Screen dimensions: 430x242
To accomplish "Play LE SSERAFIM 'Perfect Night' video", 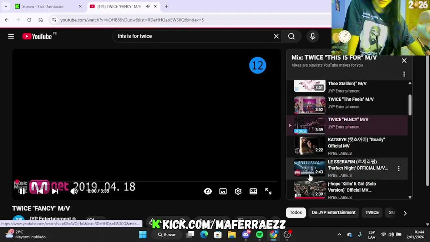I will 348,168.
